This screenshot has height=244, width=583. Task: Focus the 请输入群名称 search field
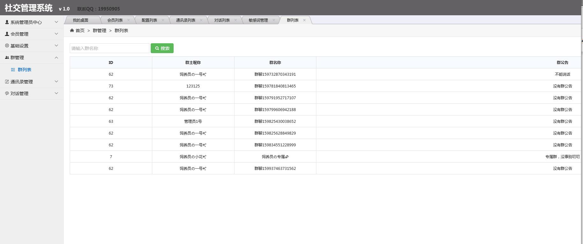110,48
